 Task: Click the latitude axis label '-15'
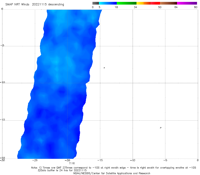point(2,120)
